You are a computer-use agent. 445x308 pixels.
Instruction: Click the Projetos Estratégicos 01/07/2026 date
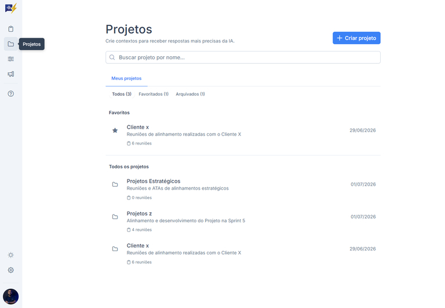[363, 184]
